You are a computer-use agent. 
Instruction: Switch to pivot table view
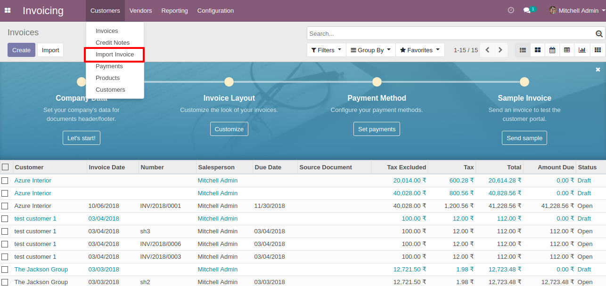(567, 50)
